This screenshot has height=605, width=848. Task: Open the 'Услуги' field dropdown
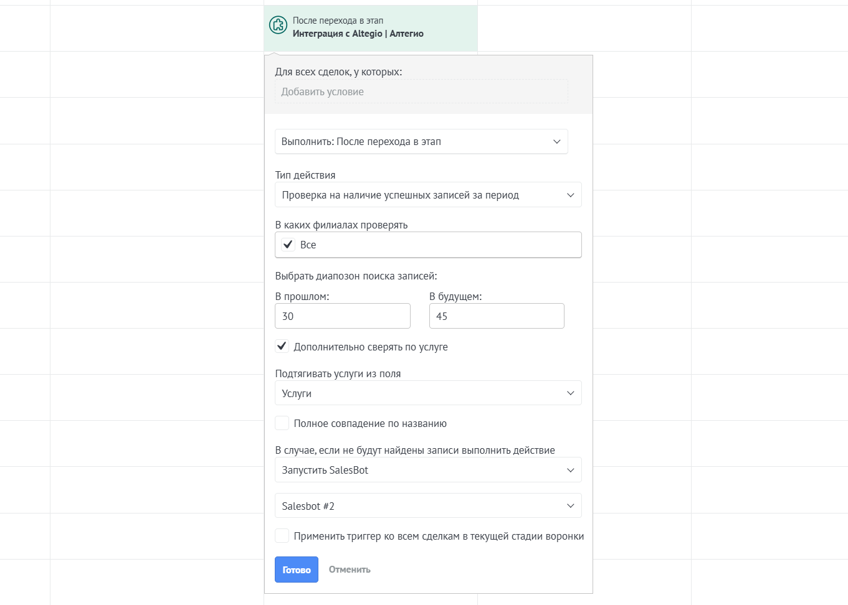pyautogui.click(x=428, y=393)
